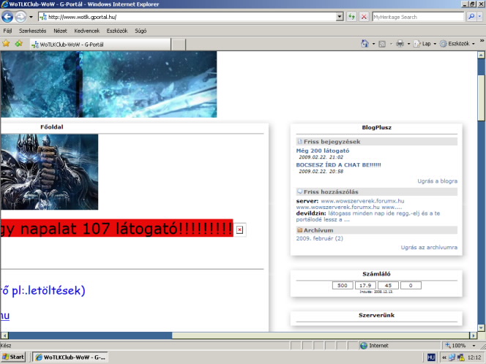Click the broken image placeholder icon
Image resolution: width=486 pixels, height=364 pixels.
tap(239, 230)
